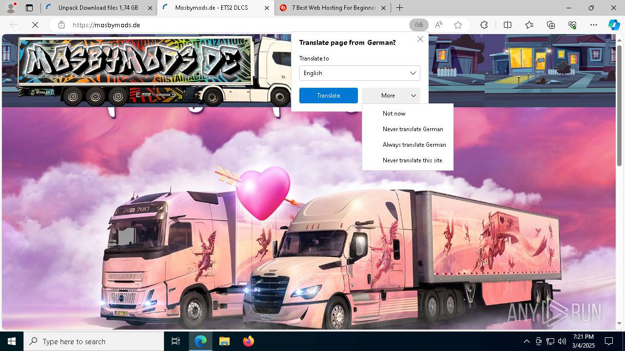Viewport: 625px width, 351px height.
Task: Open the Copilot sidebar icon
Action: [x=614, y=25]
